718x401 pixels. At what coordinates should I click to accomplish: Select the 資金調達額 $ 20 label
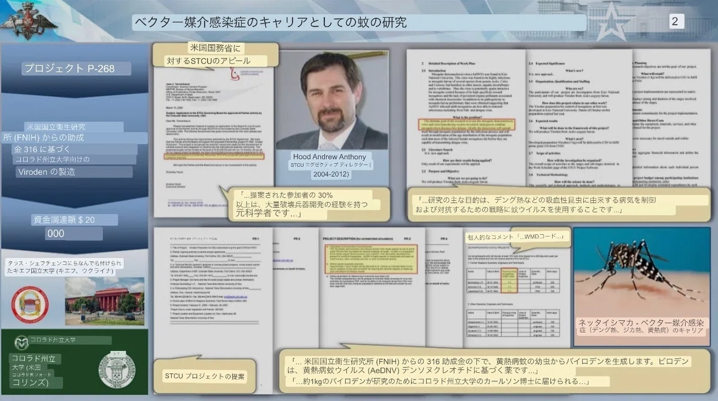63,219
